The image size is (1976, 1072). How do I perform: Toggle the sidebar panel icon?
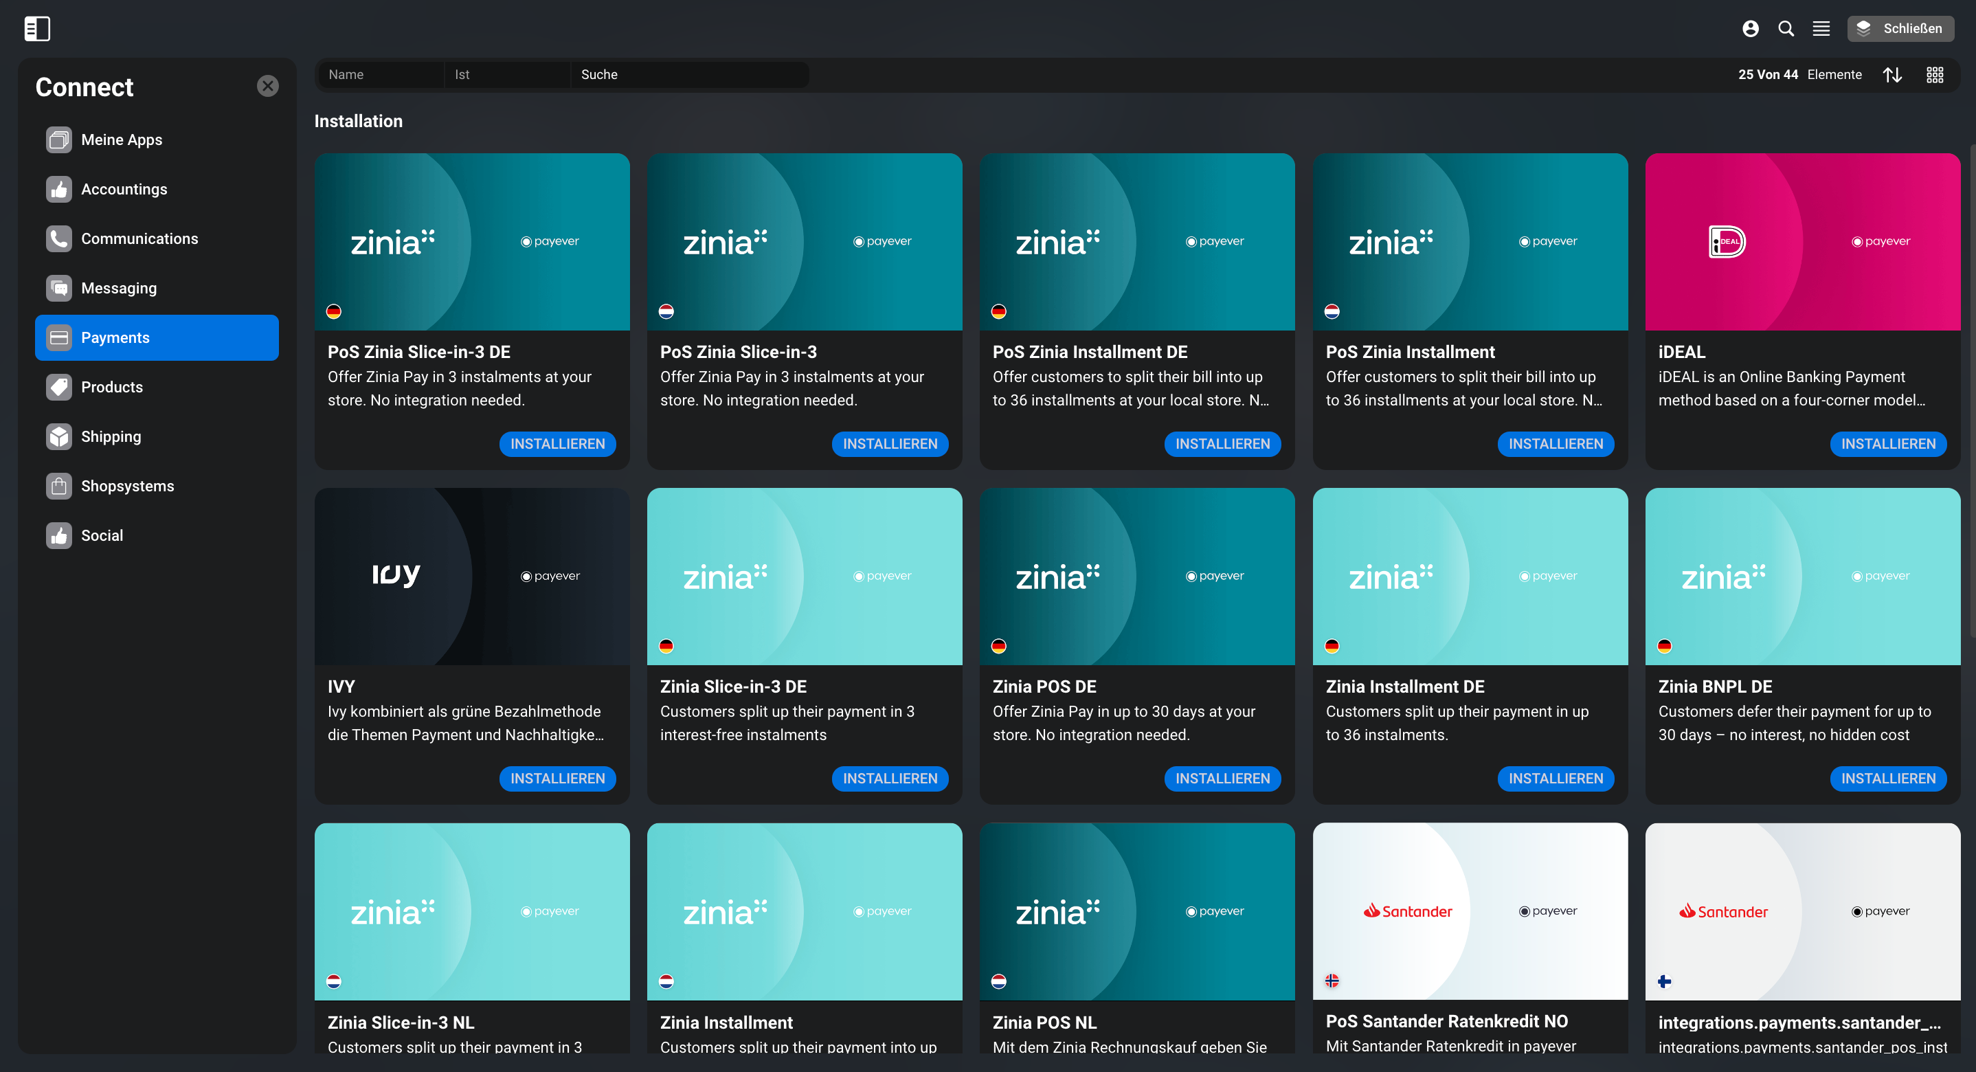pos(37,28)
